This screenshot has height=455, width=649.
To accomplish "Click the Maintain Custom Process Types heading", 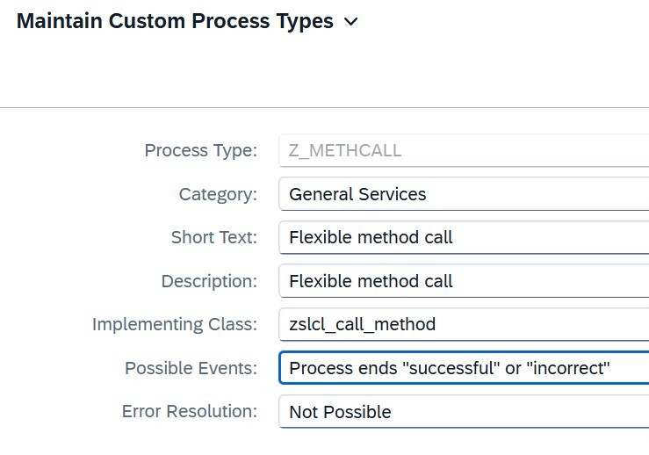I will pos(175,21).
